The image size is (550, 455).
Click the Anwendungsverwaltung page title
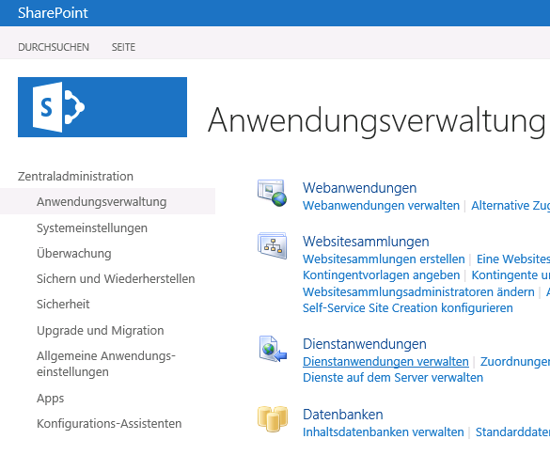377,121
